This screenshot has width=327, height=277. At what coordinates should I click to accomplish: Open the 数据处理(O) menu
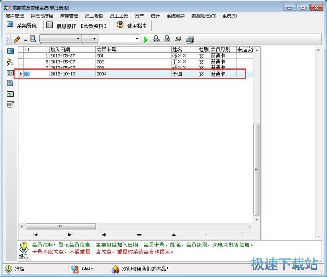[204, 16]
